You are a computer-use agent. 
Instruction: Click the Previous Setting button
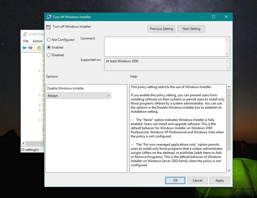point(161,29)
